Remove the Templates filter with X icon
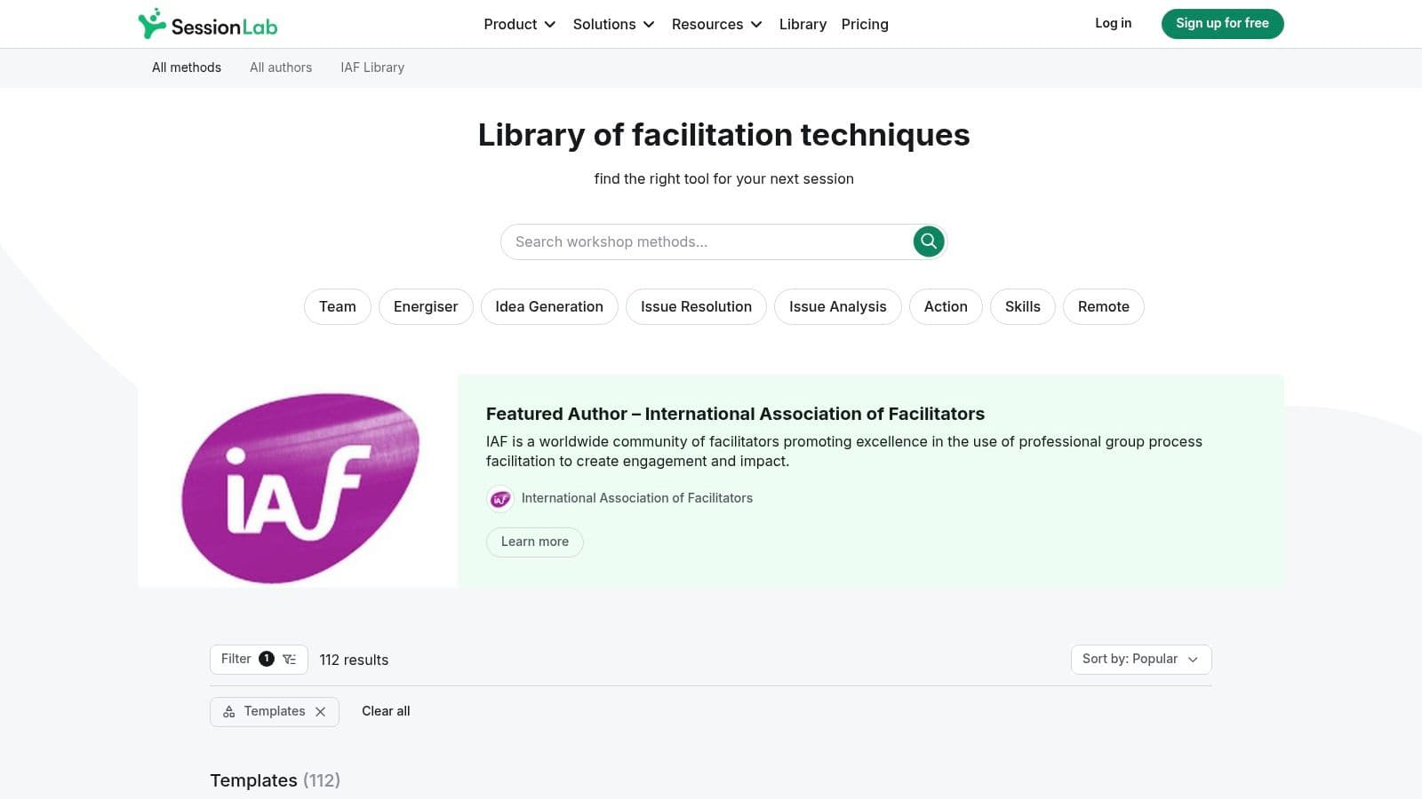The width and height of the screenshot is (1422, 799). pyautogui.click(x=321, y=712)
